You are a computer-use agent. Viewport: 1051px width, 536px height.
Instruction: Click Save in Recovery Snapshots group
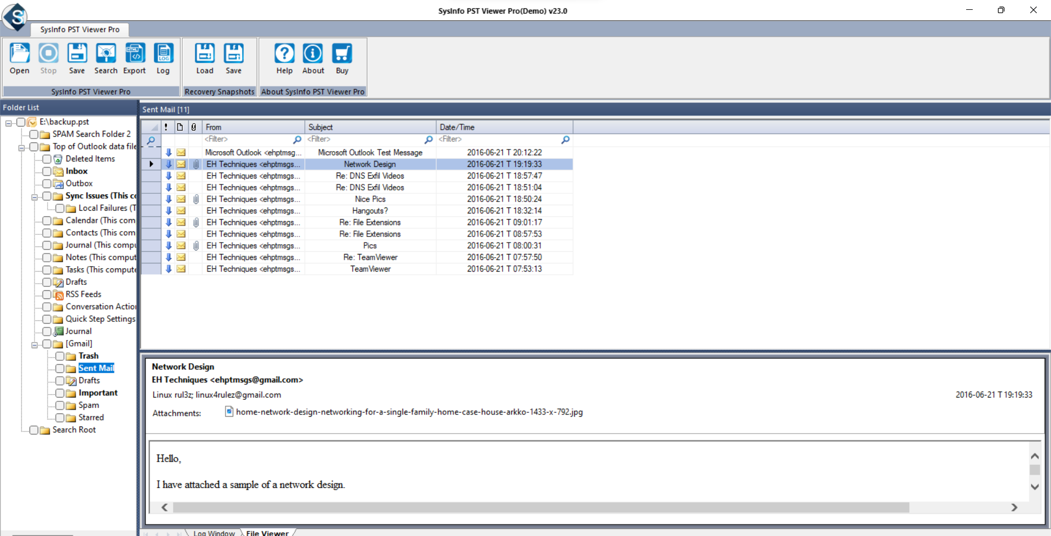click(x=234, y=54)
